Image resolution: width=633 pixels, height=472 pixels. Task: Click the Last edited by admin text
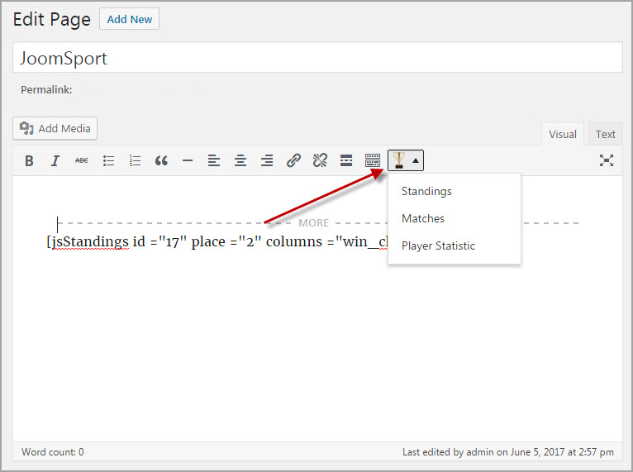[x=508, y=452]
